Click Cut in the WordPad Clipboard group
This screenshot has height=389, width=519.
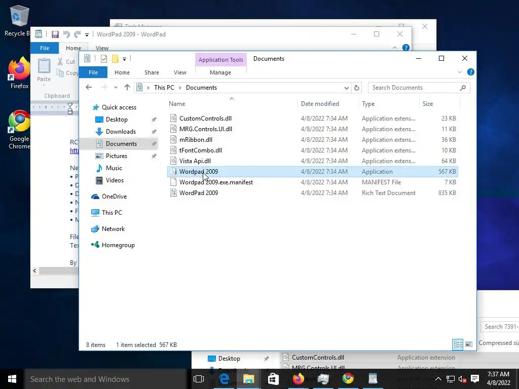tap(66, 61)
